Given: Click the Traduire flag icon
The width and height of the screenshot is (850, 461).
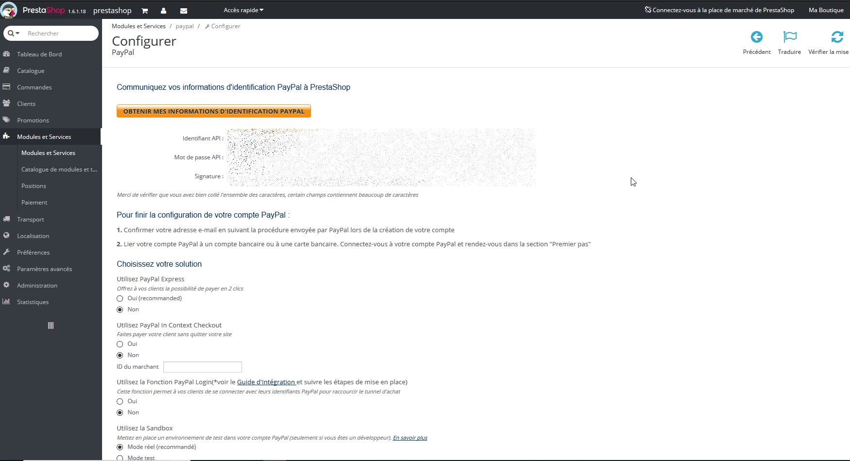Looking at the screenshot, I should pos(790,37).
